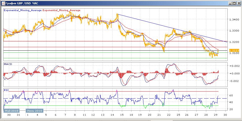This screenshot has width=242, height=121.
Task: Click date label 13 on time axis
Action: pos(102,115)
